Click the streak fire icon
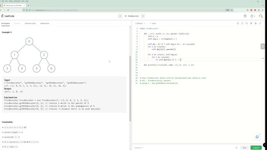Viewport: 267px width, 150px height. click(252, 16)
